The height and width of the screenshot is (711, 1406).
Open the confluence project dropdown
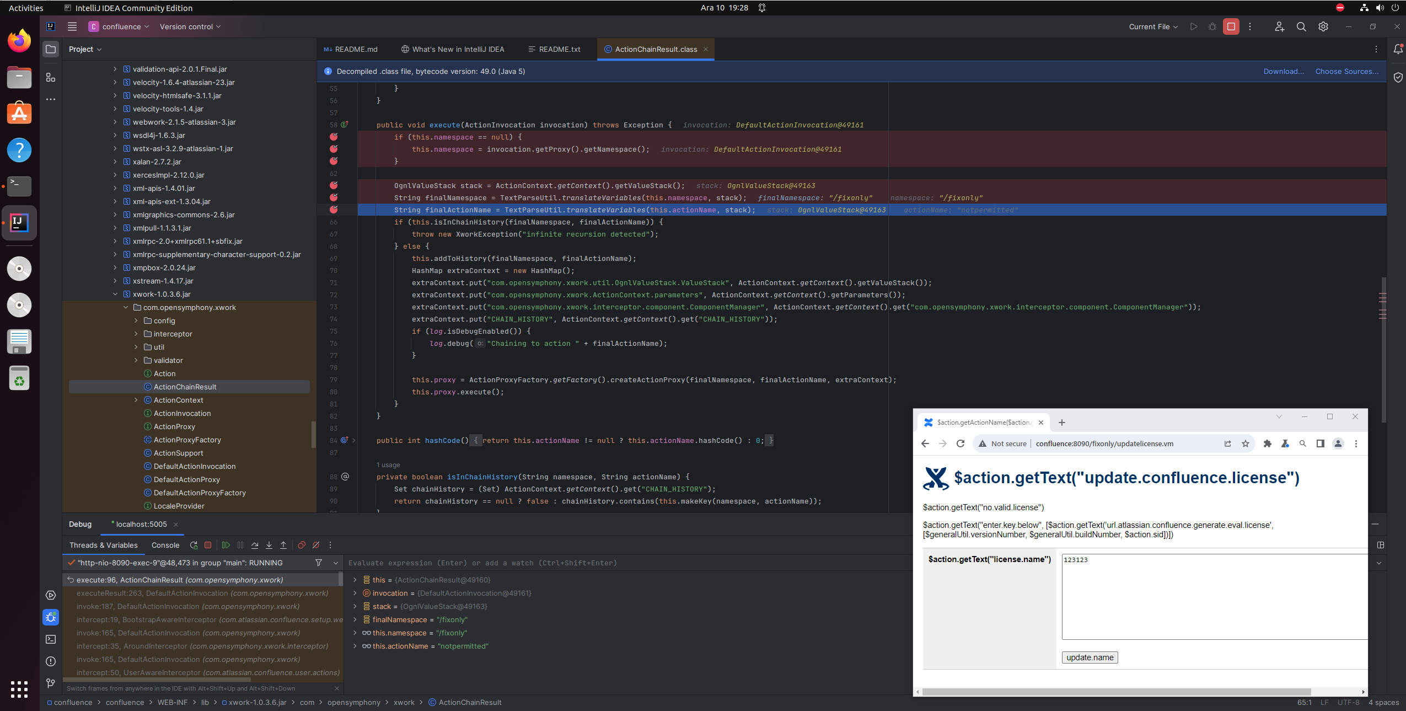[x=119, y=26]
